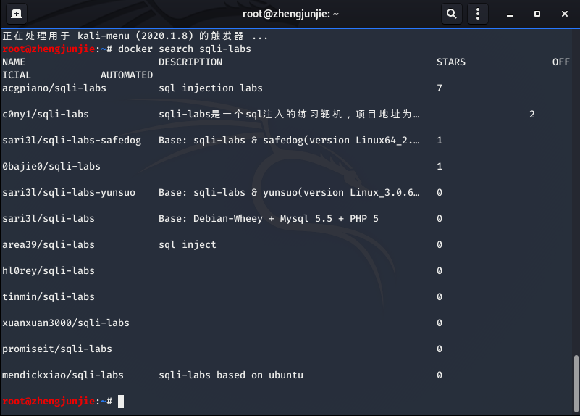Click the 0bajie0/sqli-labs entry
Image resolution: width=580 pixels, height=416 pixels.
[x=51, y=166]
